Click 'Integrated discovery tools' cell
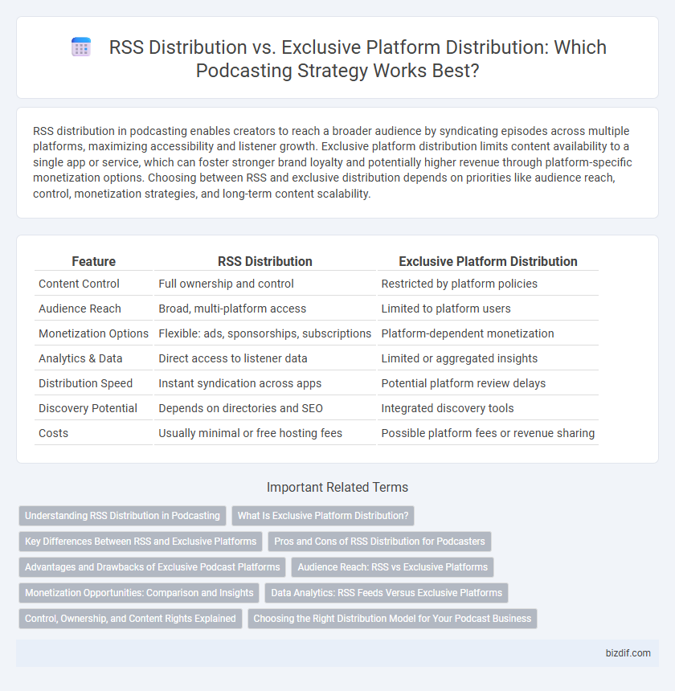Image resolution: width=675 pixels, height=691 pixels. coord(488,408)
